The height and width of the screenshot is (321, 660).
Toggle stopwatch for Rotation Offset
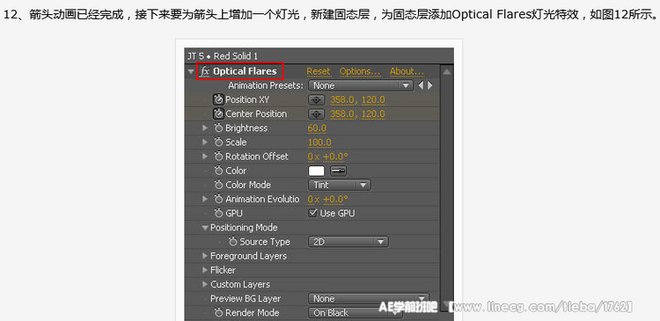click(218, 157)
